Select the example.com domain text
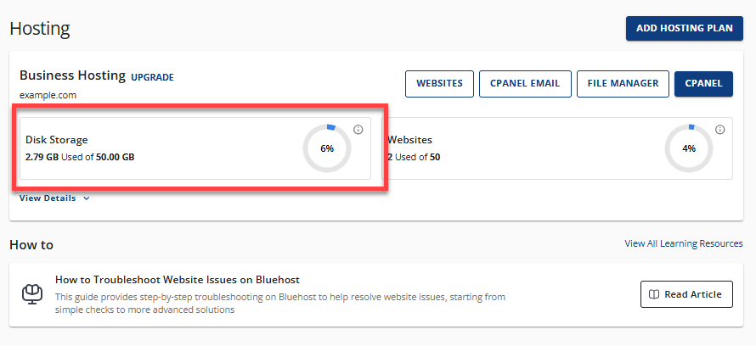Viewport: 756px width, 346px height. (48, 95)
